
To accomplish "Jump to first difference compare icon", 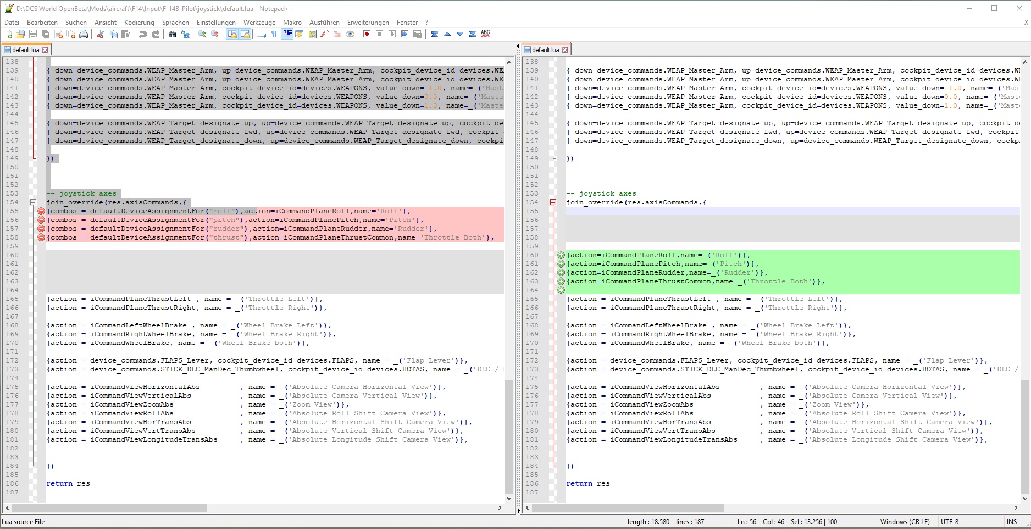I will 435,34.
